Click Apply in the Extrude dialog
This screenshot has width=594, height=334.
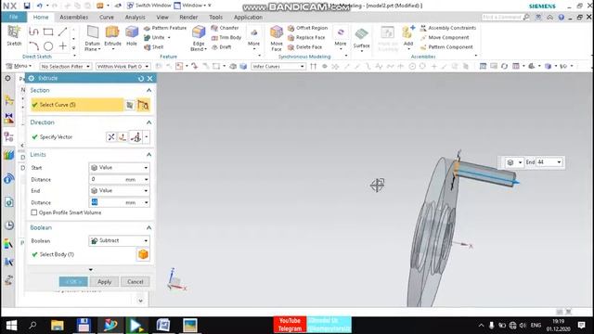coord(104,282)
